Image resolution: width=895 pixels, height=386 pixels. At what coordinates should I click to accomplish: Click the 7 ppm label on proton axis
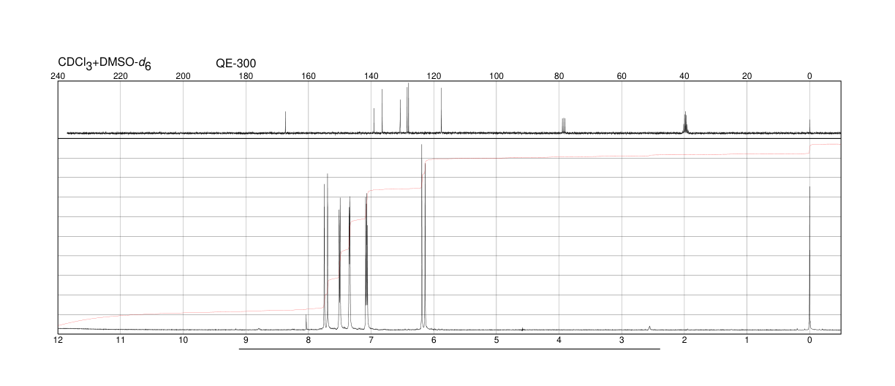(371, 341)
